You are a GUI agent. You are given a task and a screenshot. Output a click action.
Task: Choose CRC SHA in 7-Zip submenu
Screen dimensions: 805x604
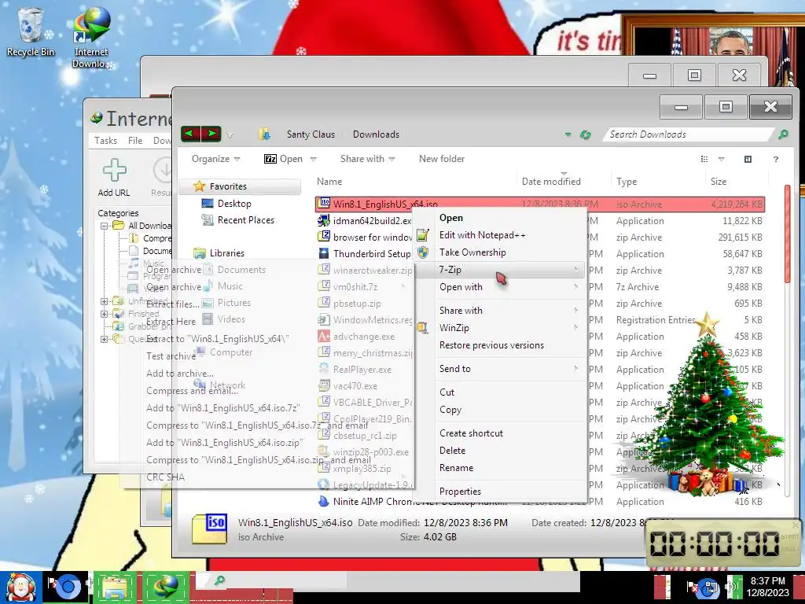click(x=165, y=477)
